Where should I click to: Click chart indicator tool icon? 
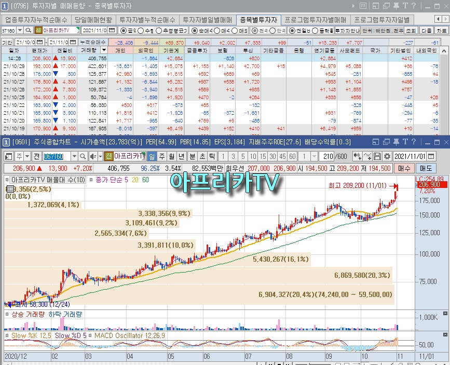click(x=357, y=156)
